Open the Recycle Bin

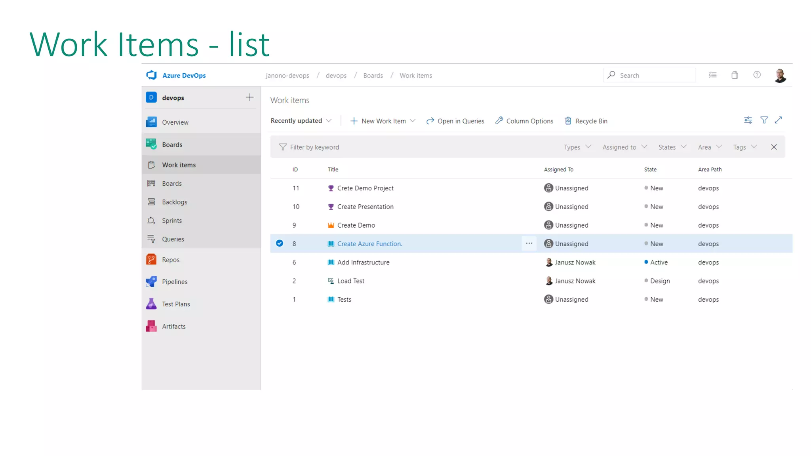pyautogui.click(x=586, y=121)
